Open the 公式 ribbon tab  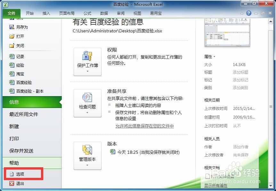click(x=87, y=13)
